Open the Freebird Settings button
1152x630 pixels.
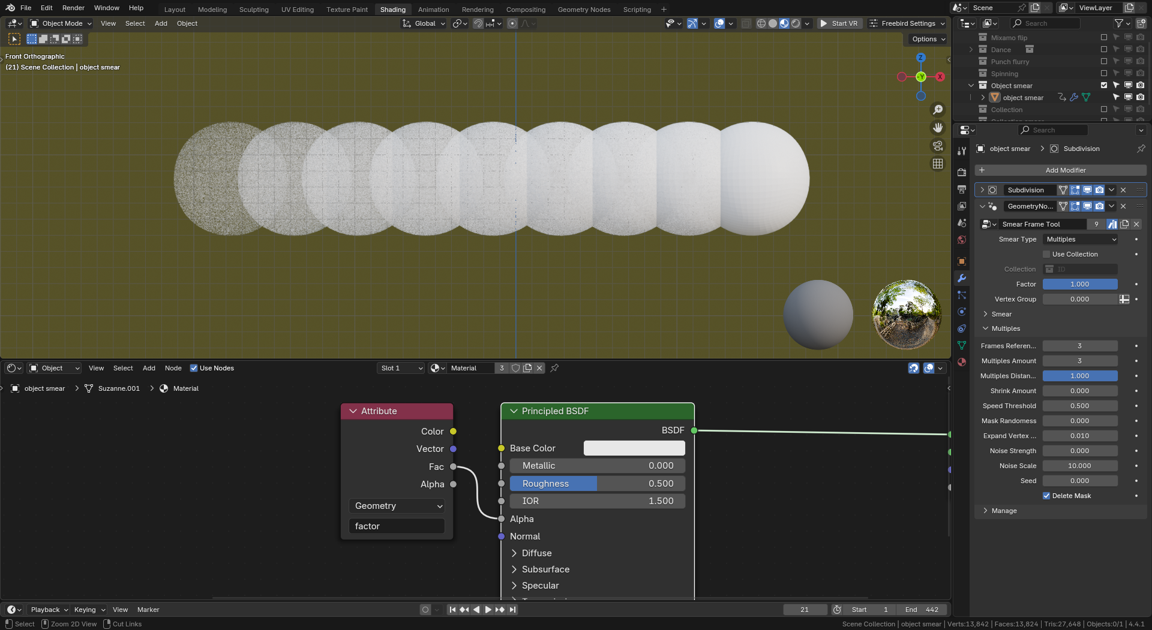pos(907,23)
